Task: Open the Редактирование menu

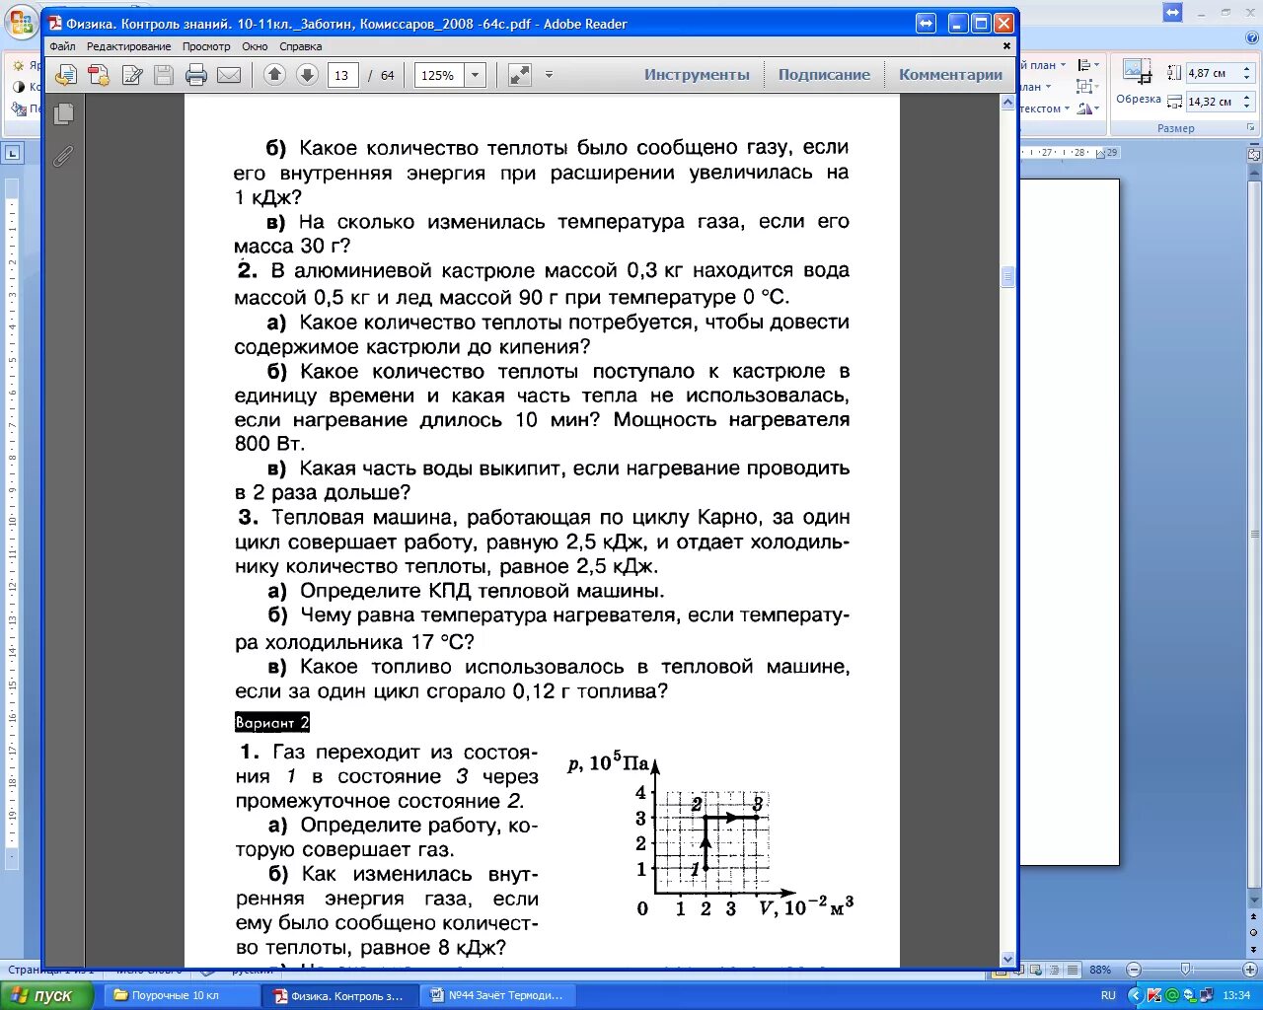Action: 128,46
